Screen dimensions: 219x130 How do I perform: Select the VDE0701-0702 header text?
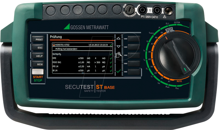[x=62, y=45]
